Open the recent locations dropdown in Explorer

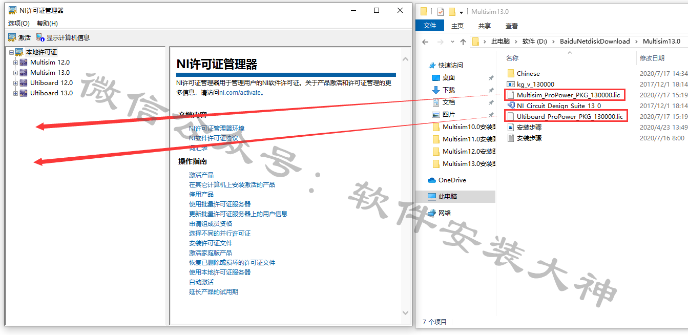coord(452,41)
